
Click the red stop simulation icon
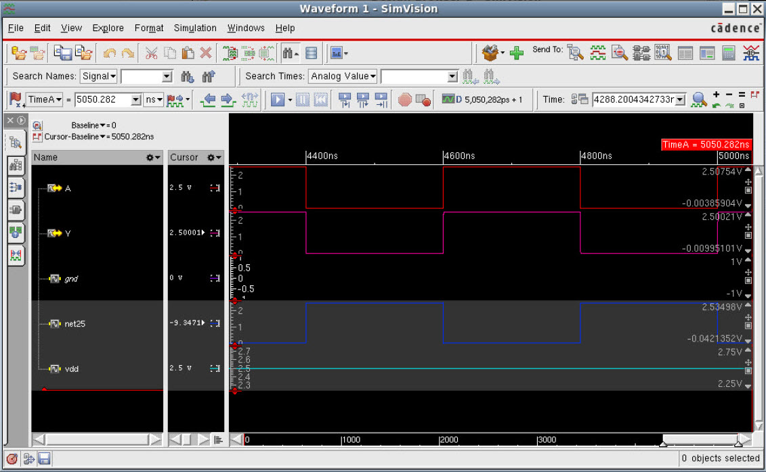tap(404, 100)
